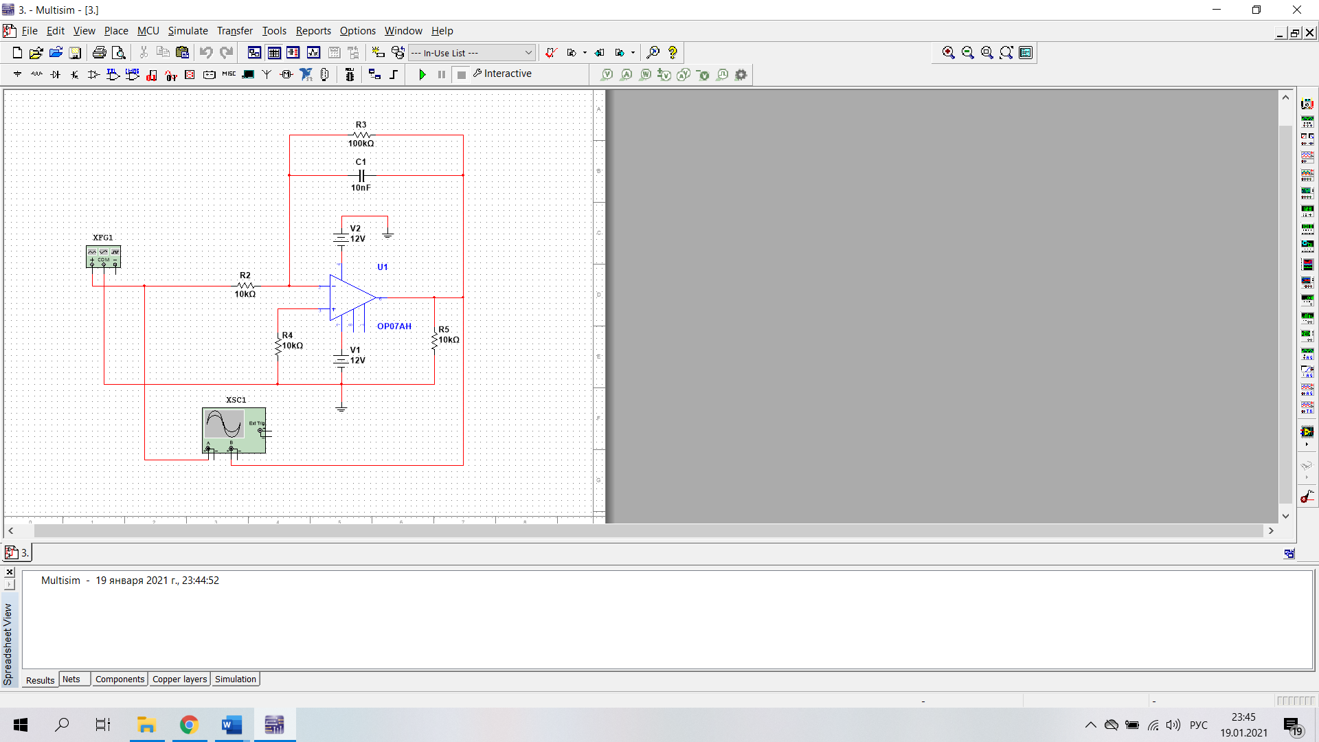Open the MISC components group
Viewport: 1319px width, 742px height.
point(229,74)
